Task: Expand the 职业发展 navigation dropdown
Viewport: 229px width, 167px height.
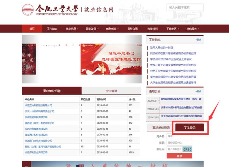Action: pyautogui.click(x=92, y=29)
